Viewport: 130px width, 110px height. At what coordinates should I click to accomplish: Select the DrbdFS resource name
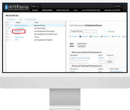[x=18, y=31]
